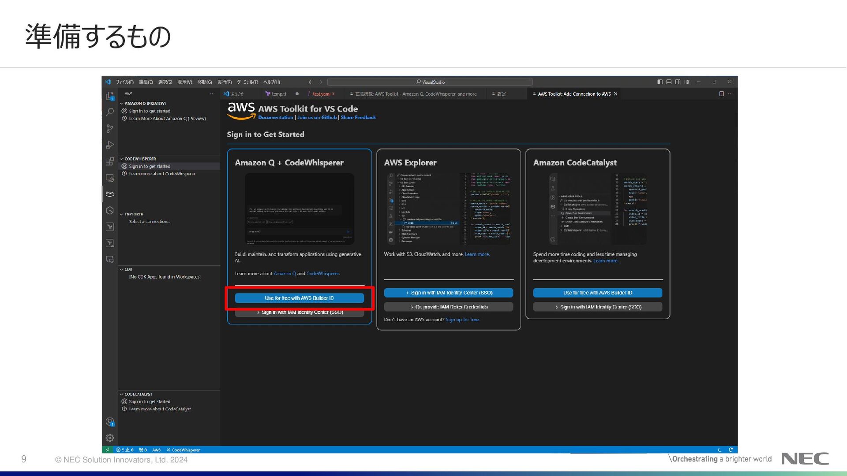This screenshot has height=476, width=847.
Task: Click the ports count indicator in the status bar
Action: tap(143, 450)
